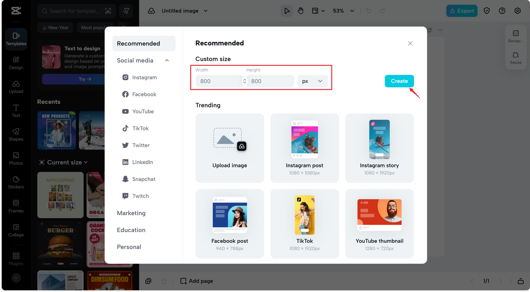
Task: Select the pointer selection tool
Action: pyautogui.click(x=287, y=11)
